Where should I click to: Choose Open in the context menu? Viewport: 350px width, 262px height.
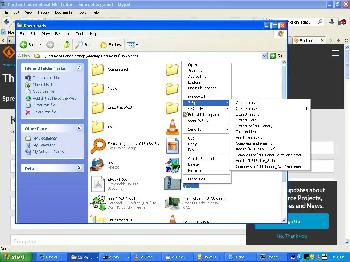tap(206, 65)
